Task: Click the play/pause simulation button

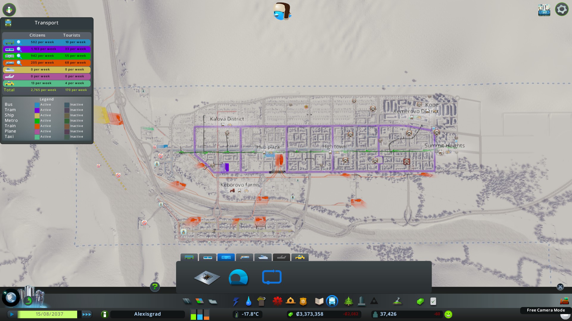Action: (12, 314)
